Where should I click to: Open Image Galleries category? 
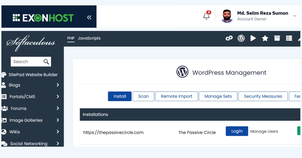click(x=26, y=120)
